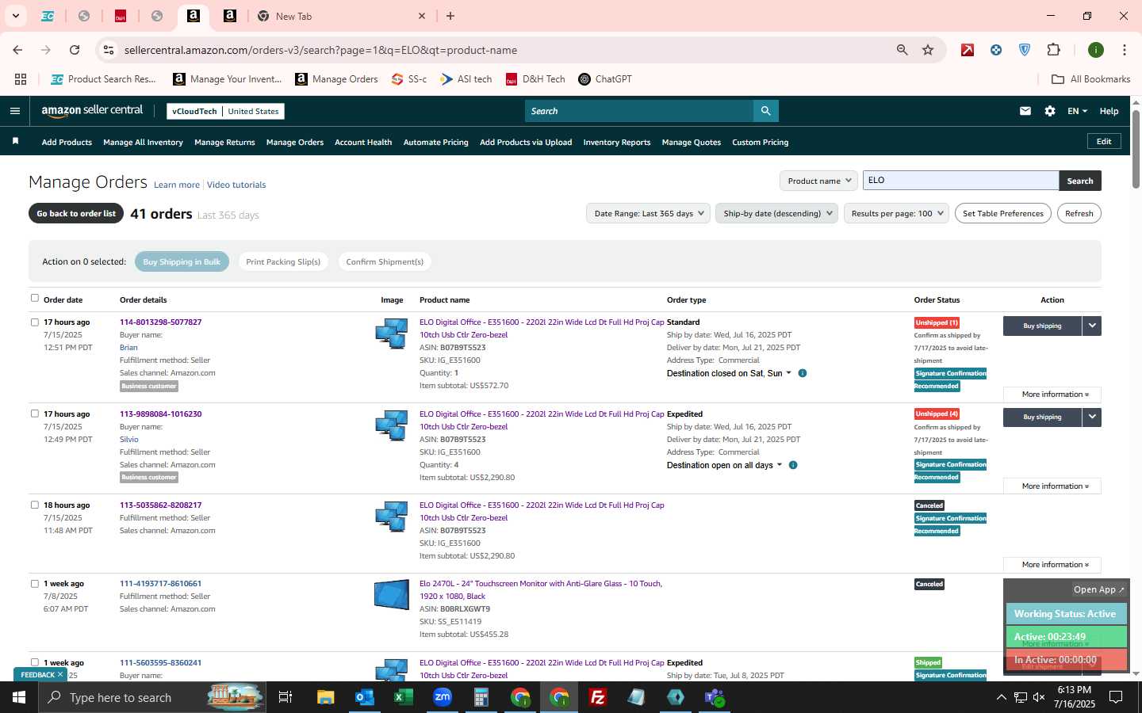This screenshot has width=1142, height=713.
Task: Open the Chrome profile avatar
Action: point(1096,50)
